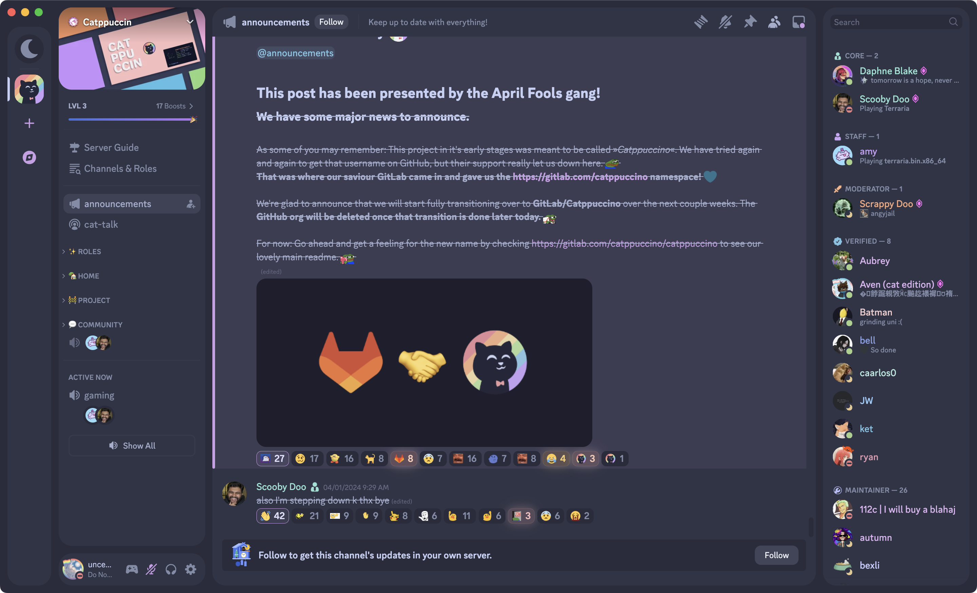Open User Settings gear icon
Screen dimensions: 977x593
click(x=191, y=570)
